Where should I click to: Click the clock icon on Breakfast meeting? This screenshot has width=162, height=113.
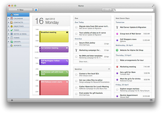point(67,32)
